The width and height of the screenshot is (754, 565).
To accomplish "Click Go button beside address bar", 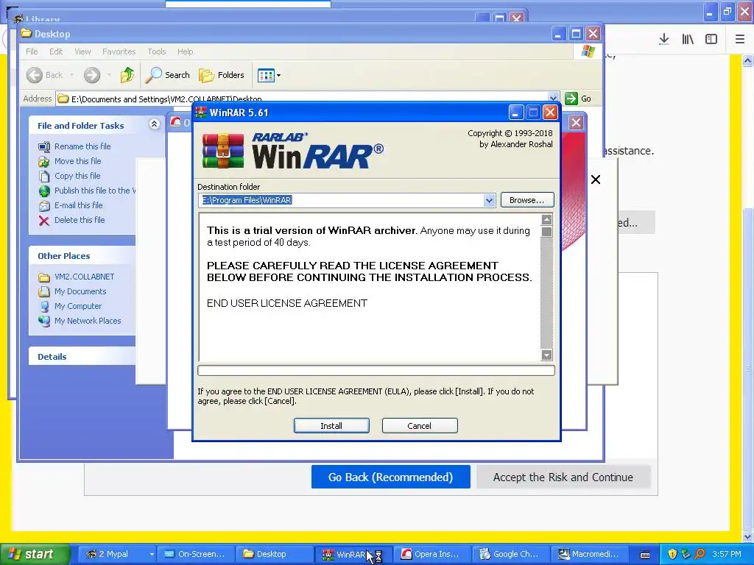I will click(579, 99).
